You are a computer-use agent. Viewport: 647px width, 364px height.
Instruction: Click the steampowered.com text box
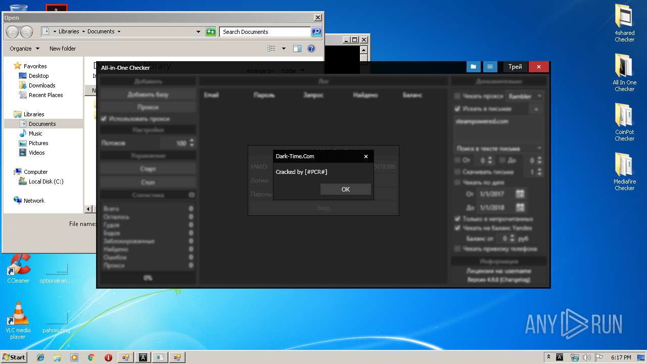(498, 129)
